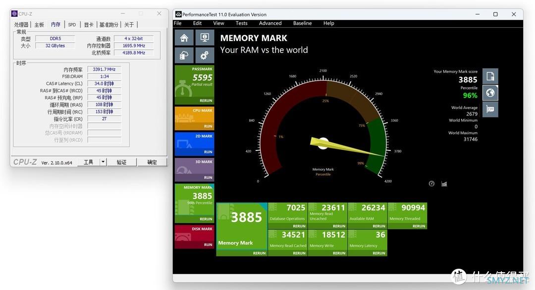This screenshot has width=535, height=290.
Task: Click the small gauge view icon
Action: (431, 184)
